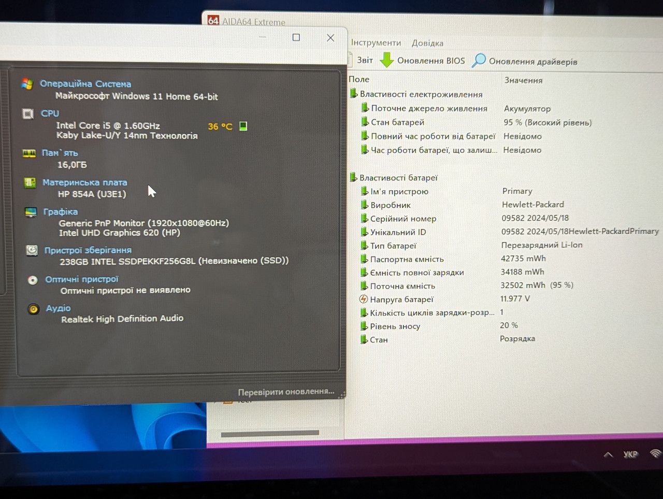663x499 pixels.
Task: Click Перевірити оновлення link
Action: [x=286, y=392]
